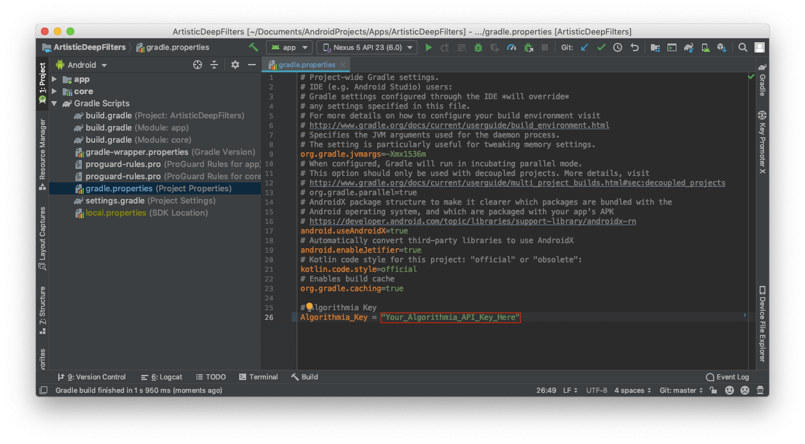Click the user account avatar icon
This screenshot has width=805, height=444.
pos(760,47)
